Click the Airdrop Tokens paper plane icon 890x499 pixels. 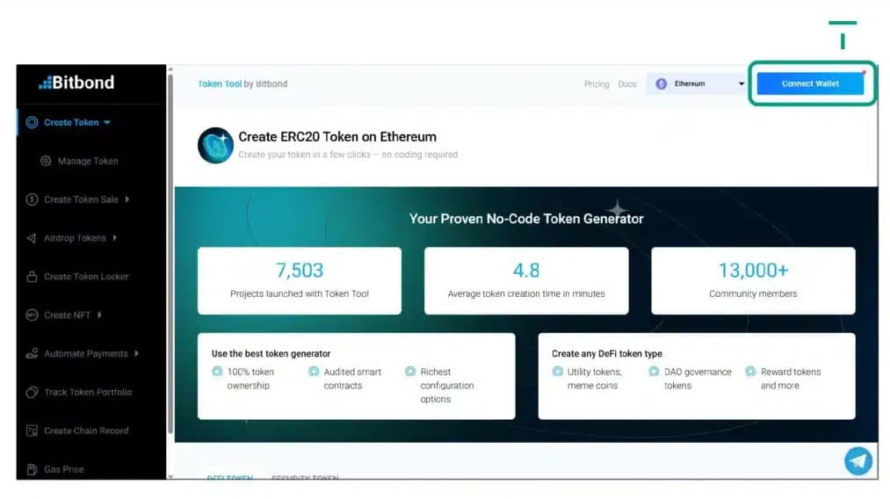coord(32,238)
